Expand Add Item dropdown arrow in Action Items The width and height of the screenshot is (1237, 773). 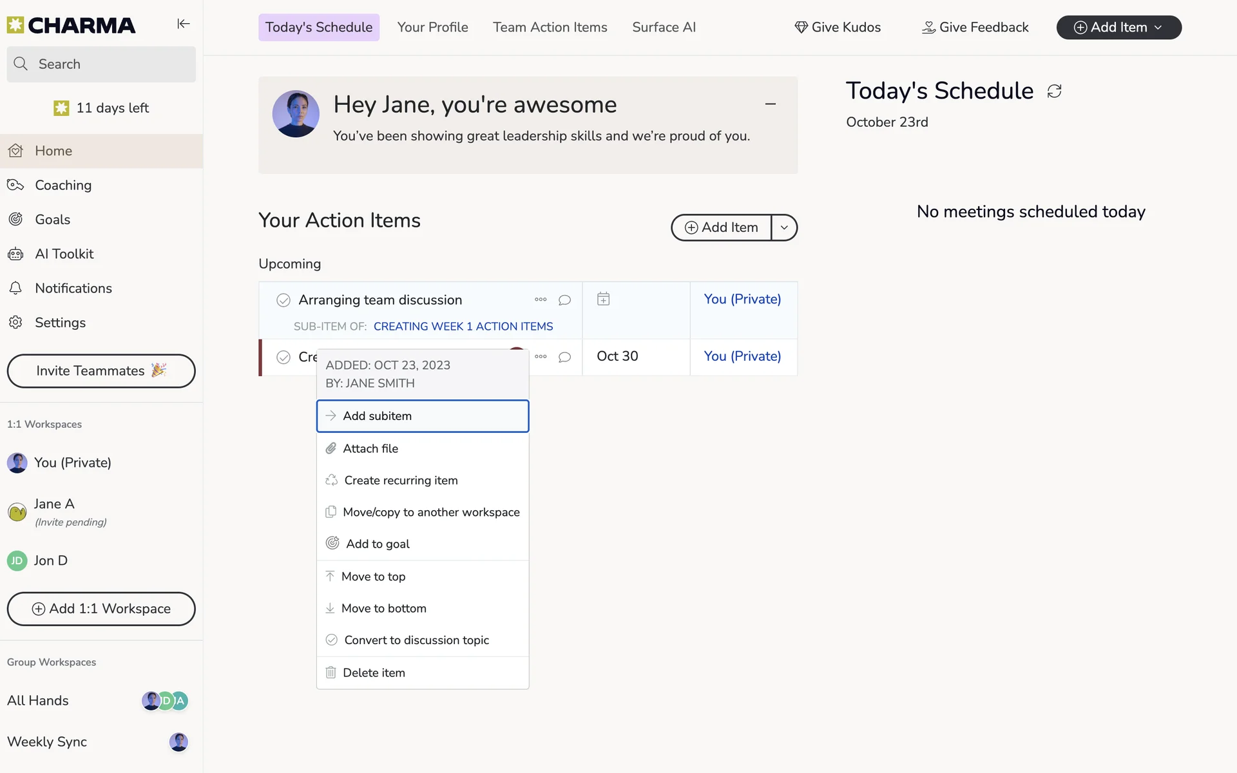[x=784, y=227]
